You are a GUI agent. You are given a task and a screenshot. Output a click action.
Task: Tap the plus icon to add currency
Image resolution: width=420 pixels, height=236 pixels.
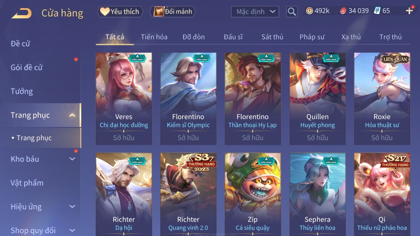[x=409, y=11]
